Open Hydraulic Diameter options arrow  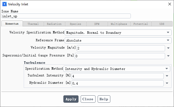click(167, 83)
